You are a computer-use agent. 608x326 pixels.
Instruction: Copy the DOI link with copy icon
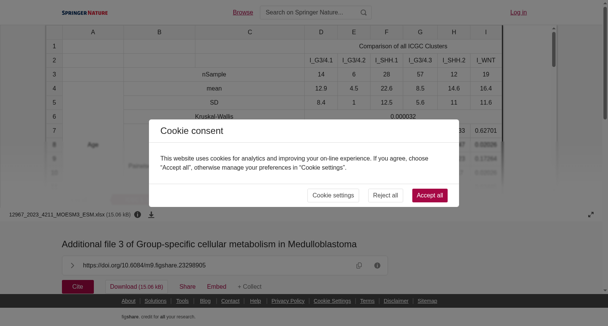(359, 266)
